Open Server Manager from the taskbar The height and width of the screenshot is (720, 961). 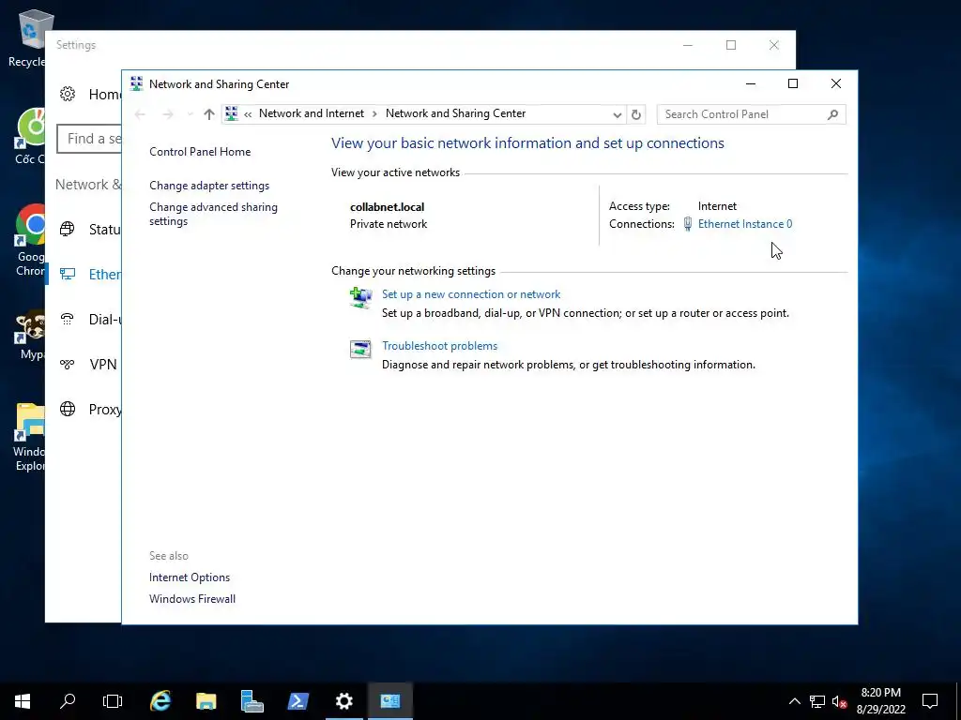pos(252,701)
